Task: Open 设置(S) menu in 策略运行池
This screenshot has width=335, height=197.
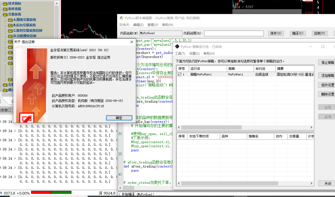Action: click(x=194, y=54)
